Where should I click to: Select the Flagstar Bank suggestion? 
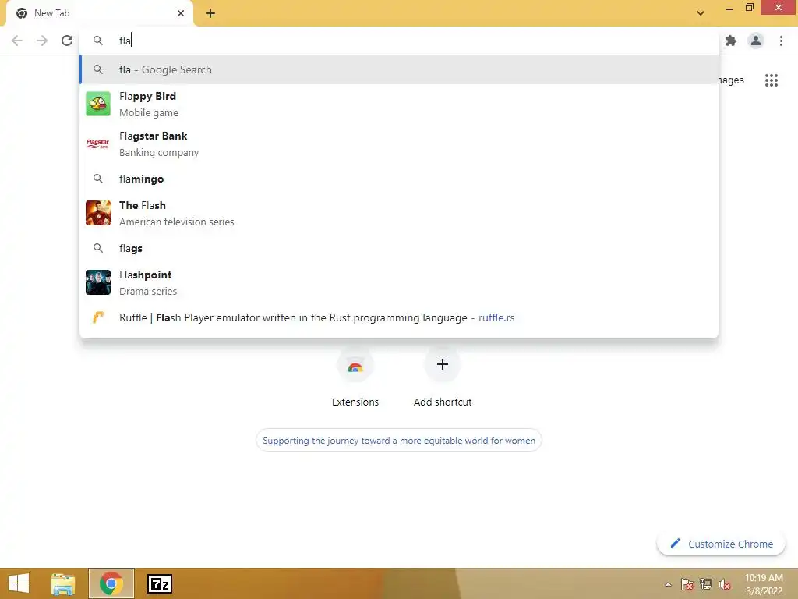(399, 144)
